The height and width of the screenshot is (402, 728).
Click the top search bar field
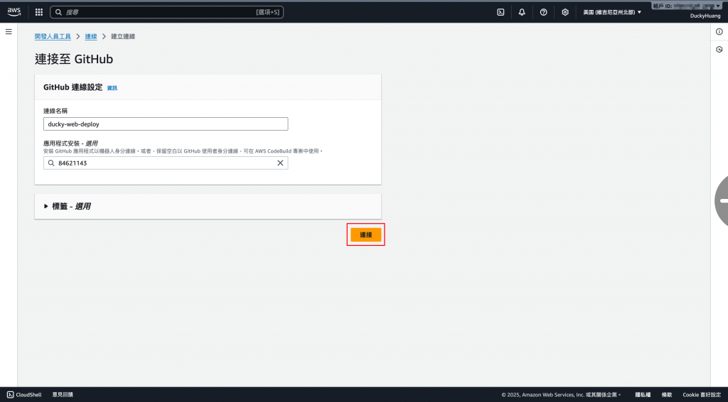(x=166, y=12)
